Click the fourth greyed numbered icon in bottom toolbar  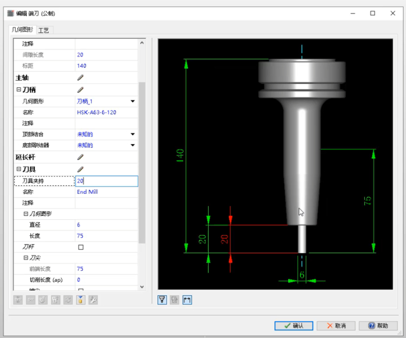tap(55, 300)
